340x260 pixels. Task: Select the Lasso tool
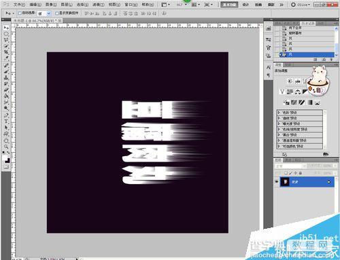tap(6, 40)
